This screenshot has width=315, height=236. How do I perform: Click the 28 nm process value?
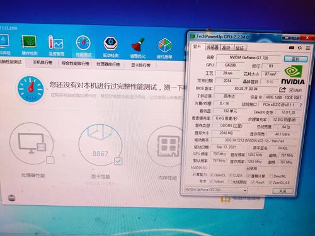[x=227, y=73]
